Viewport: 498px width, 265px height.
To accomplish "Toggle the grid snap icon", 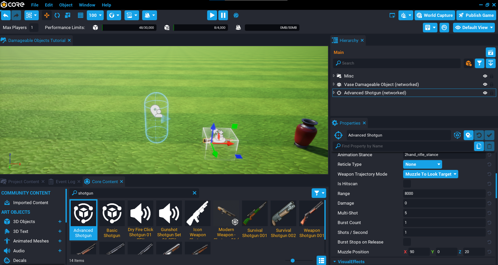I will click(x=81, y=15).
